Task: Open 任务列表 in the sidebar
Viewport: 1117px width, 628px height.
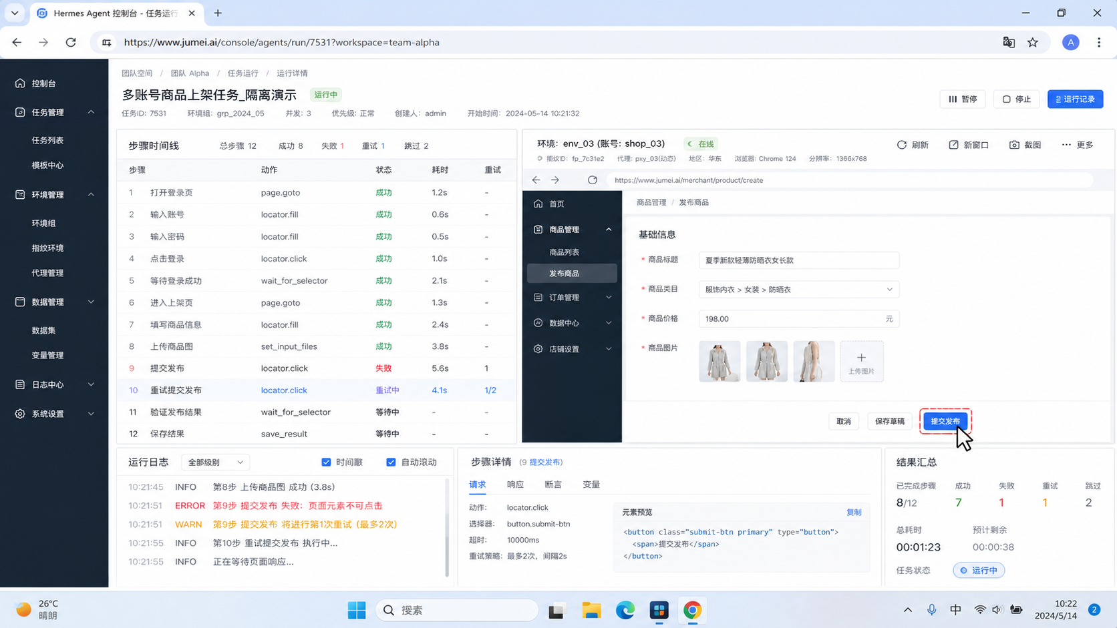Action: [x=47, y=140]
